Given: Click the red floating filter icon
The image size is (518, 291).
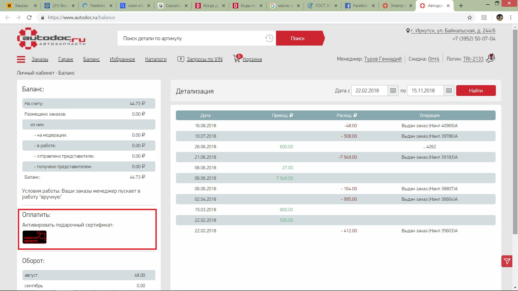Looking at the screenshot, I should pyautogui.click(x=507, y=261).
